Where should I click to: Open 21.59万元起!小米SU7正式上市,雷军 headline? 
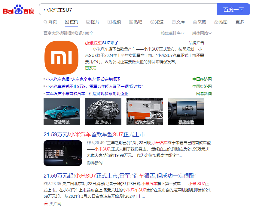[x=120, y=176]
